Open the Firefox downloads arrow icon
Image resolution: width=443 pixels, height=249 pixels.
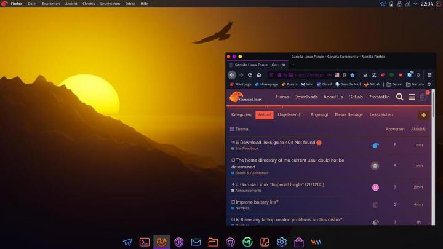tap(365, 75)
